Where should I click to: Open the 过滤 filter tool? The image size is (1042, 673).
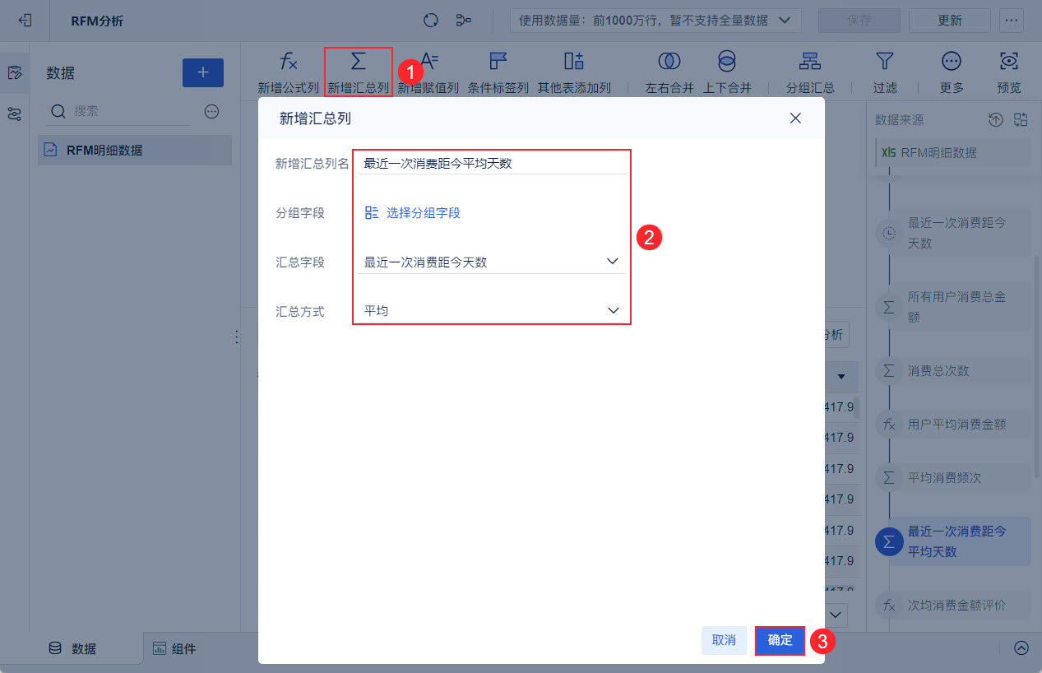tap(885, 72)
